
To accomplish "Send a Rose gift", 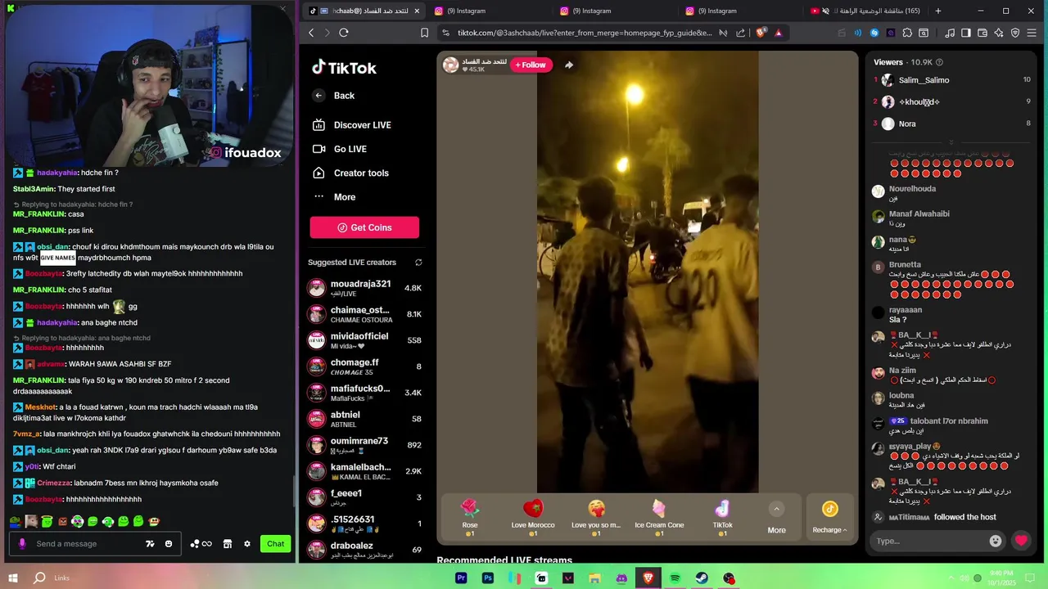I will (x=470, y=517).
